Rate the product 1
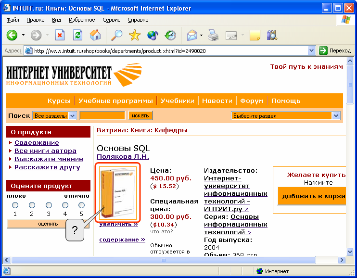The width and height of the screenshot is (357, 278). 15,205
